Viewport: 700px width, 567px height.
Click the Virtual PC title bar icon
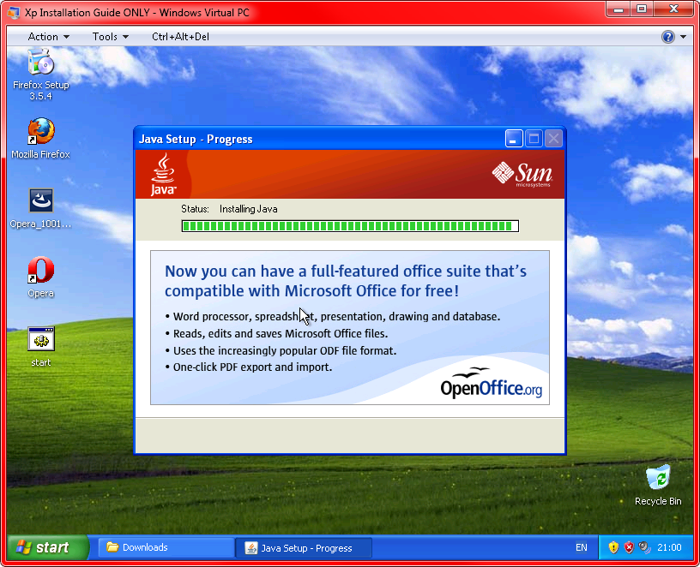tap(15, 13)
